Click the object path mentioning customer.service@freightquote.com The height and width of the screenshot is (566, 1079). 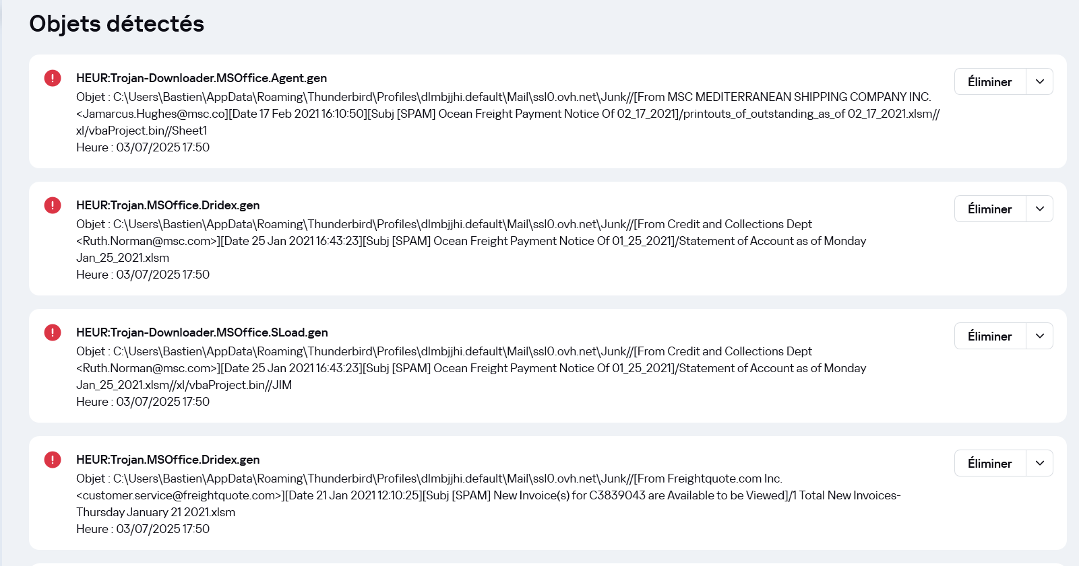pyautogui.click(x=489, y=495)
